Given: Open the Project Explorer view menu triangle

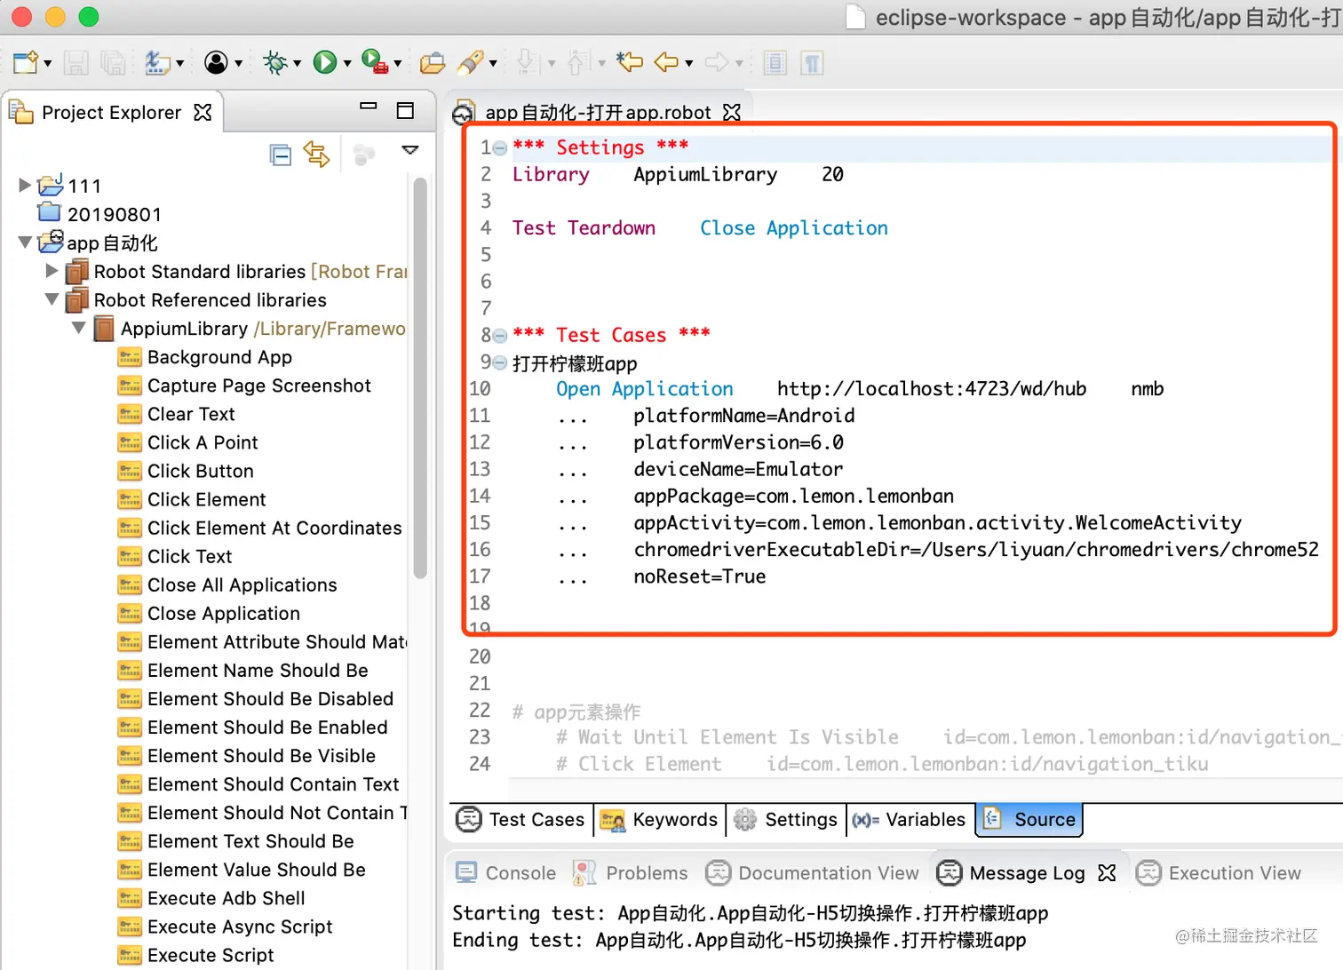Looking at the screenshot, I should tap(409, 151).
